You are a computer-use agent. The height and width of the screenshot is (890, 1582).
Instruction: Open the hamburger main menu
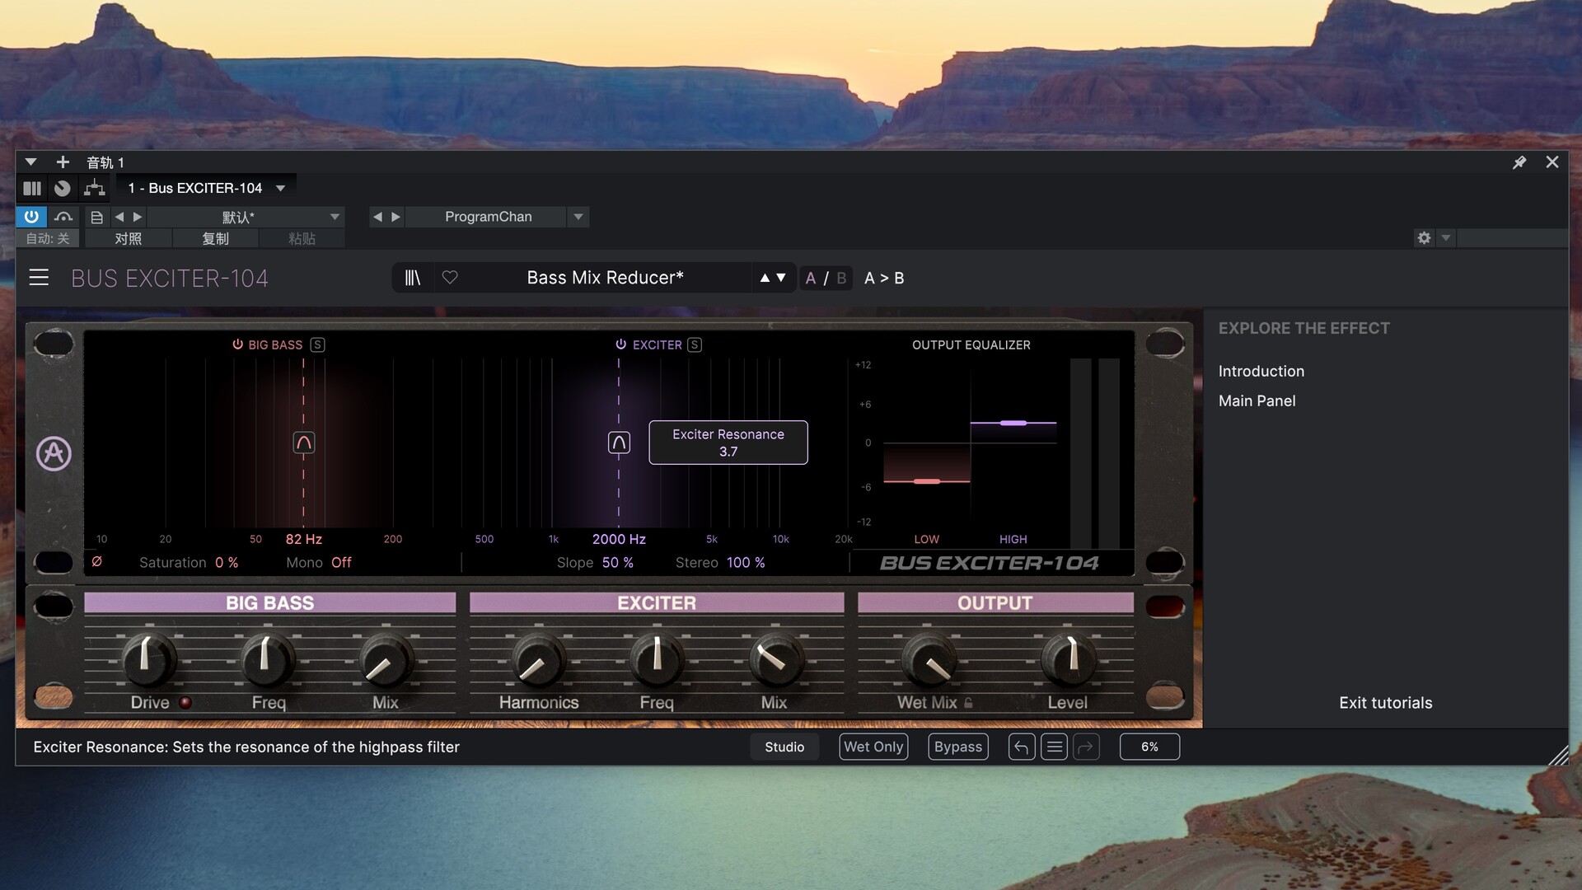click(x=39, y=278)
